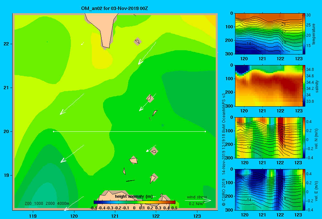Select the northward velocity section panel
The height and width of the screenshot is (219, 322).
tap(269, 138)
